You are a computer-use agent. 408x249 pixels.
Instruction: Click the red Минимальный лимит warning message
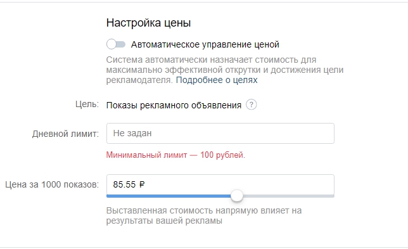175,155
